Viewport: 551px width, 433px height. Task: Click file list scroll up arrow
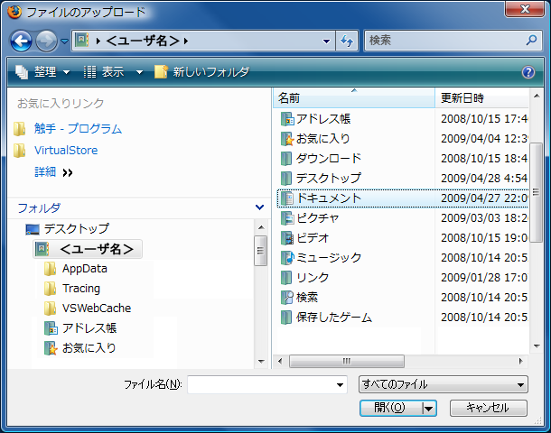pos(537,96)
